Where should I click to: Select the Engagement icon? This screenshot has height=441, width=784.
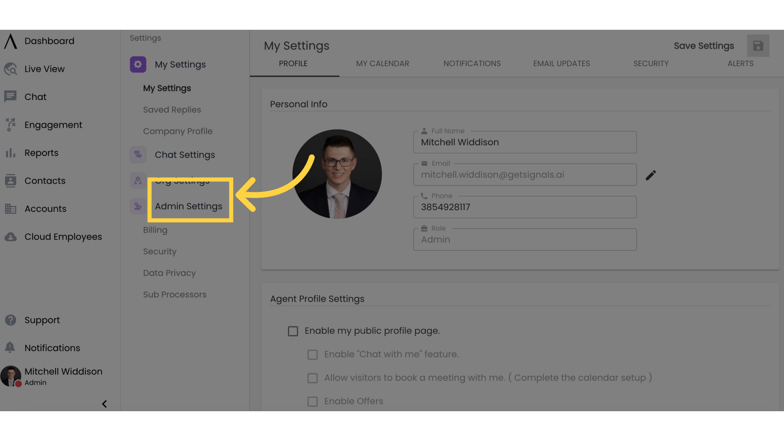coord(11,125)
